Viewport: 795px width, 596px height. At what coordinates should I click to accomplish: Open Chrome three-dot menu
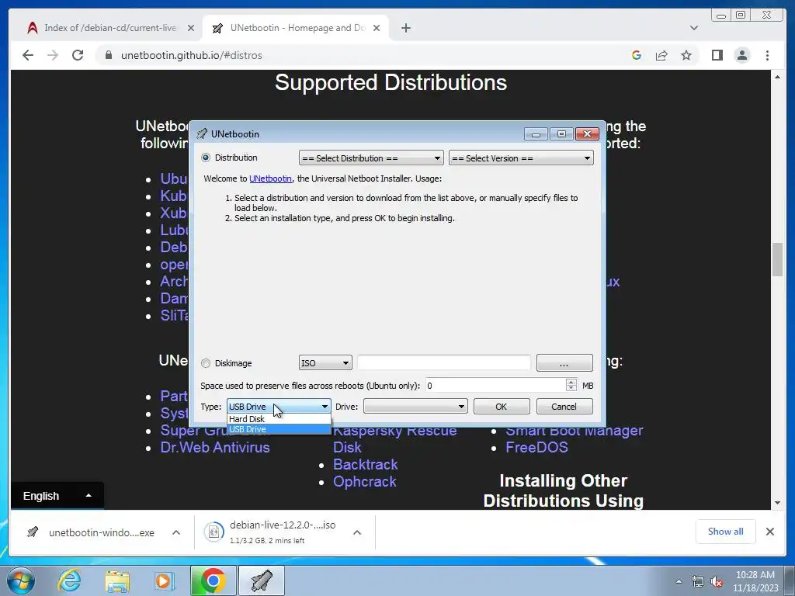click(767, 55)
